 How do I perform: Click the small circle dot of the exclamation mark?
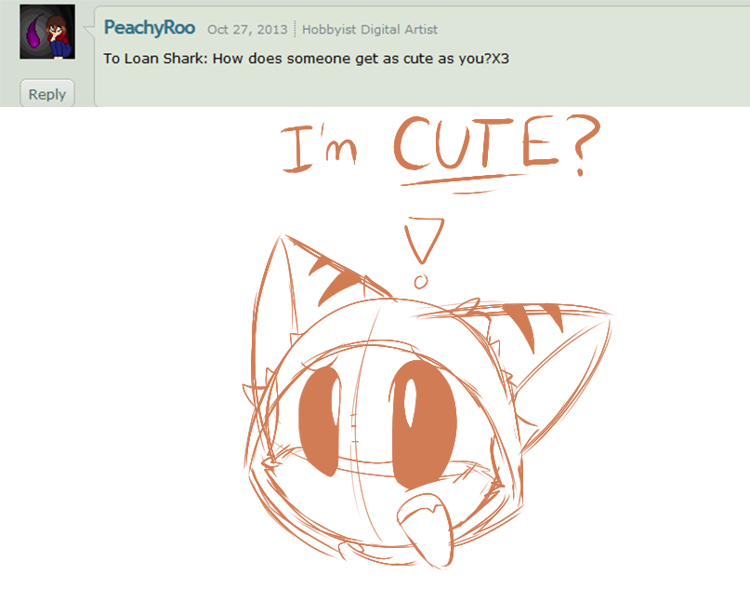point(421,282)
